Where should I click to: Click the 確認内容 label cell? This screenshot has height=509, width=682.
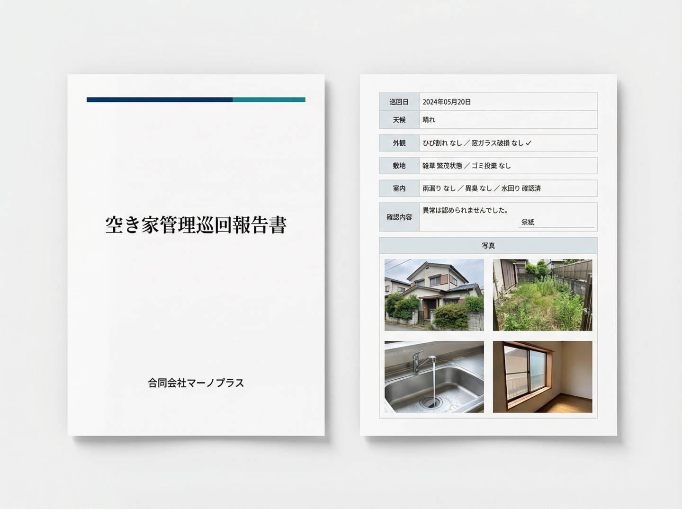[x=399, y=217]
